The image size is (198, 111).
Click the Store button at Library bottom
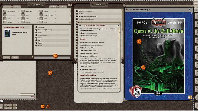pos(15,58)
